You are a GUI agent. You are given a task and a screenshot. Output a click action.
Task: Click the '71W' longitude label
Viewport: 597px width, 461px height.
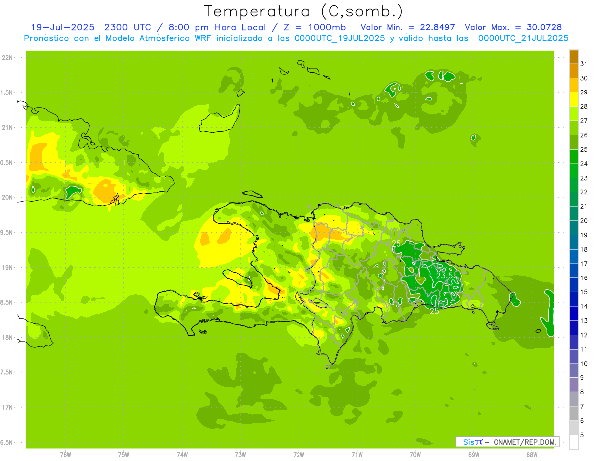click(x=357, y=455)
